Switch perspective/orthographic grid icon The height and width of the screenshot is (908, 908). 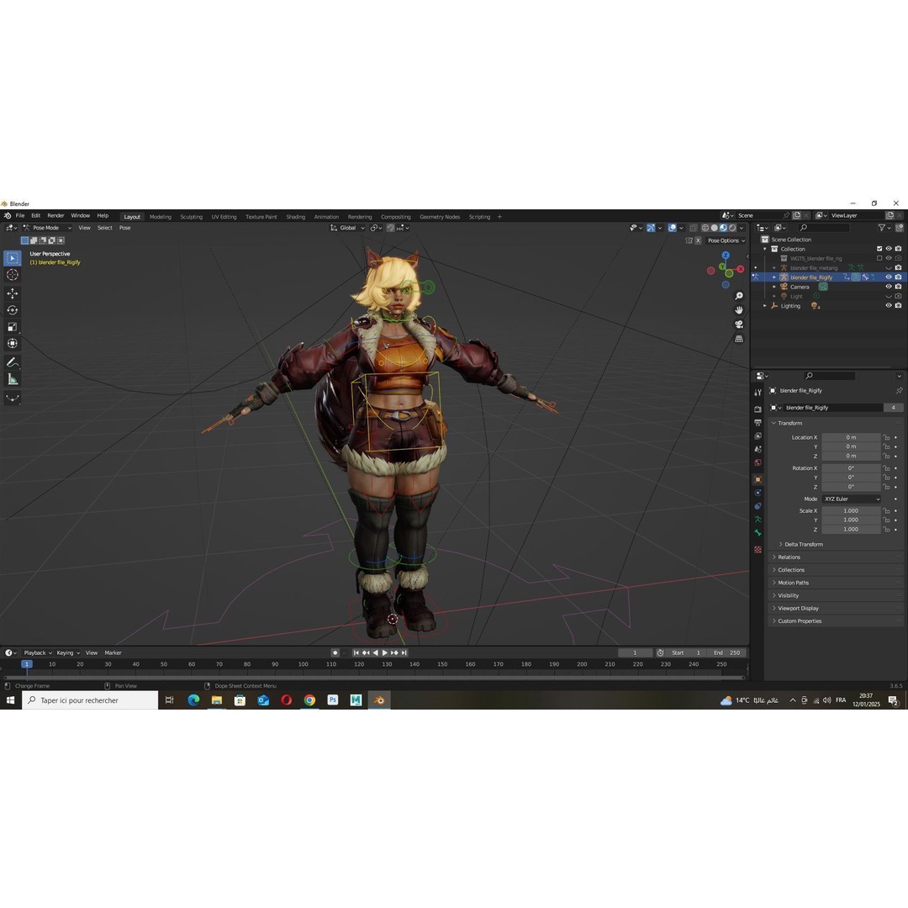tap(739, 339)
